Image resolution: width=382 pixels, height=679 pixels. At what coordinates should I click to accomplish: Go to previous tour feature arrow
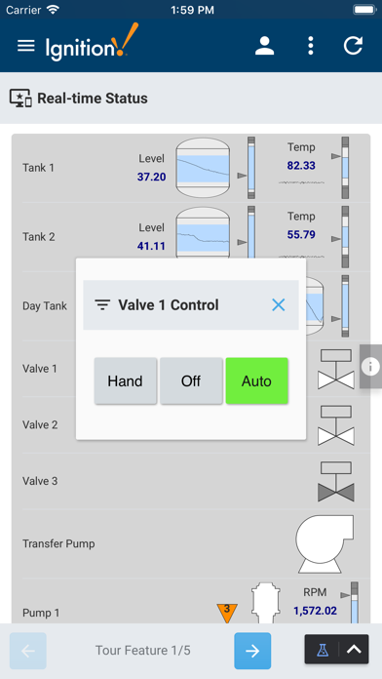27,651
